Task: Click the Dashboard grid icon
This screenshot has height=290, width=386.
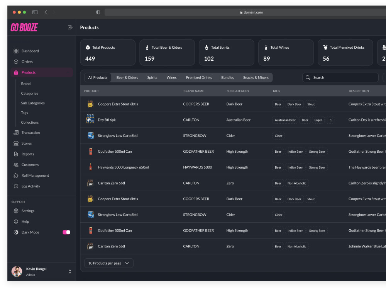Action: 16,51
